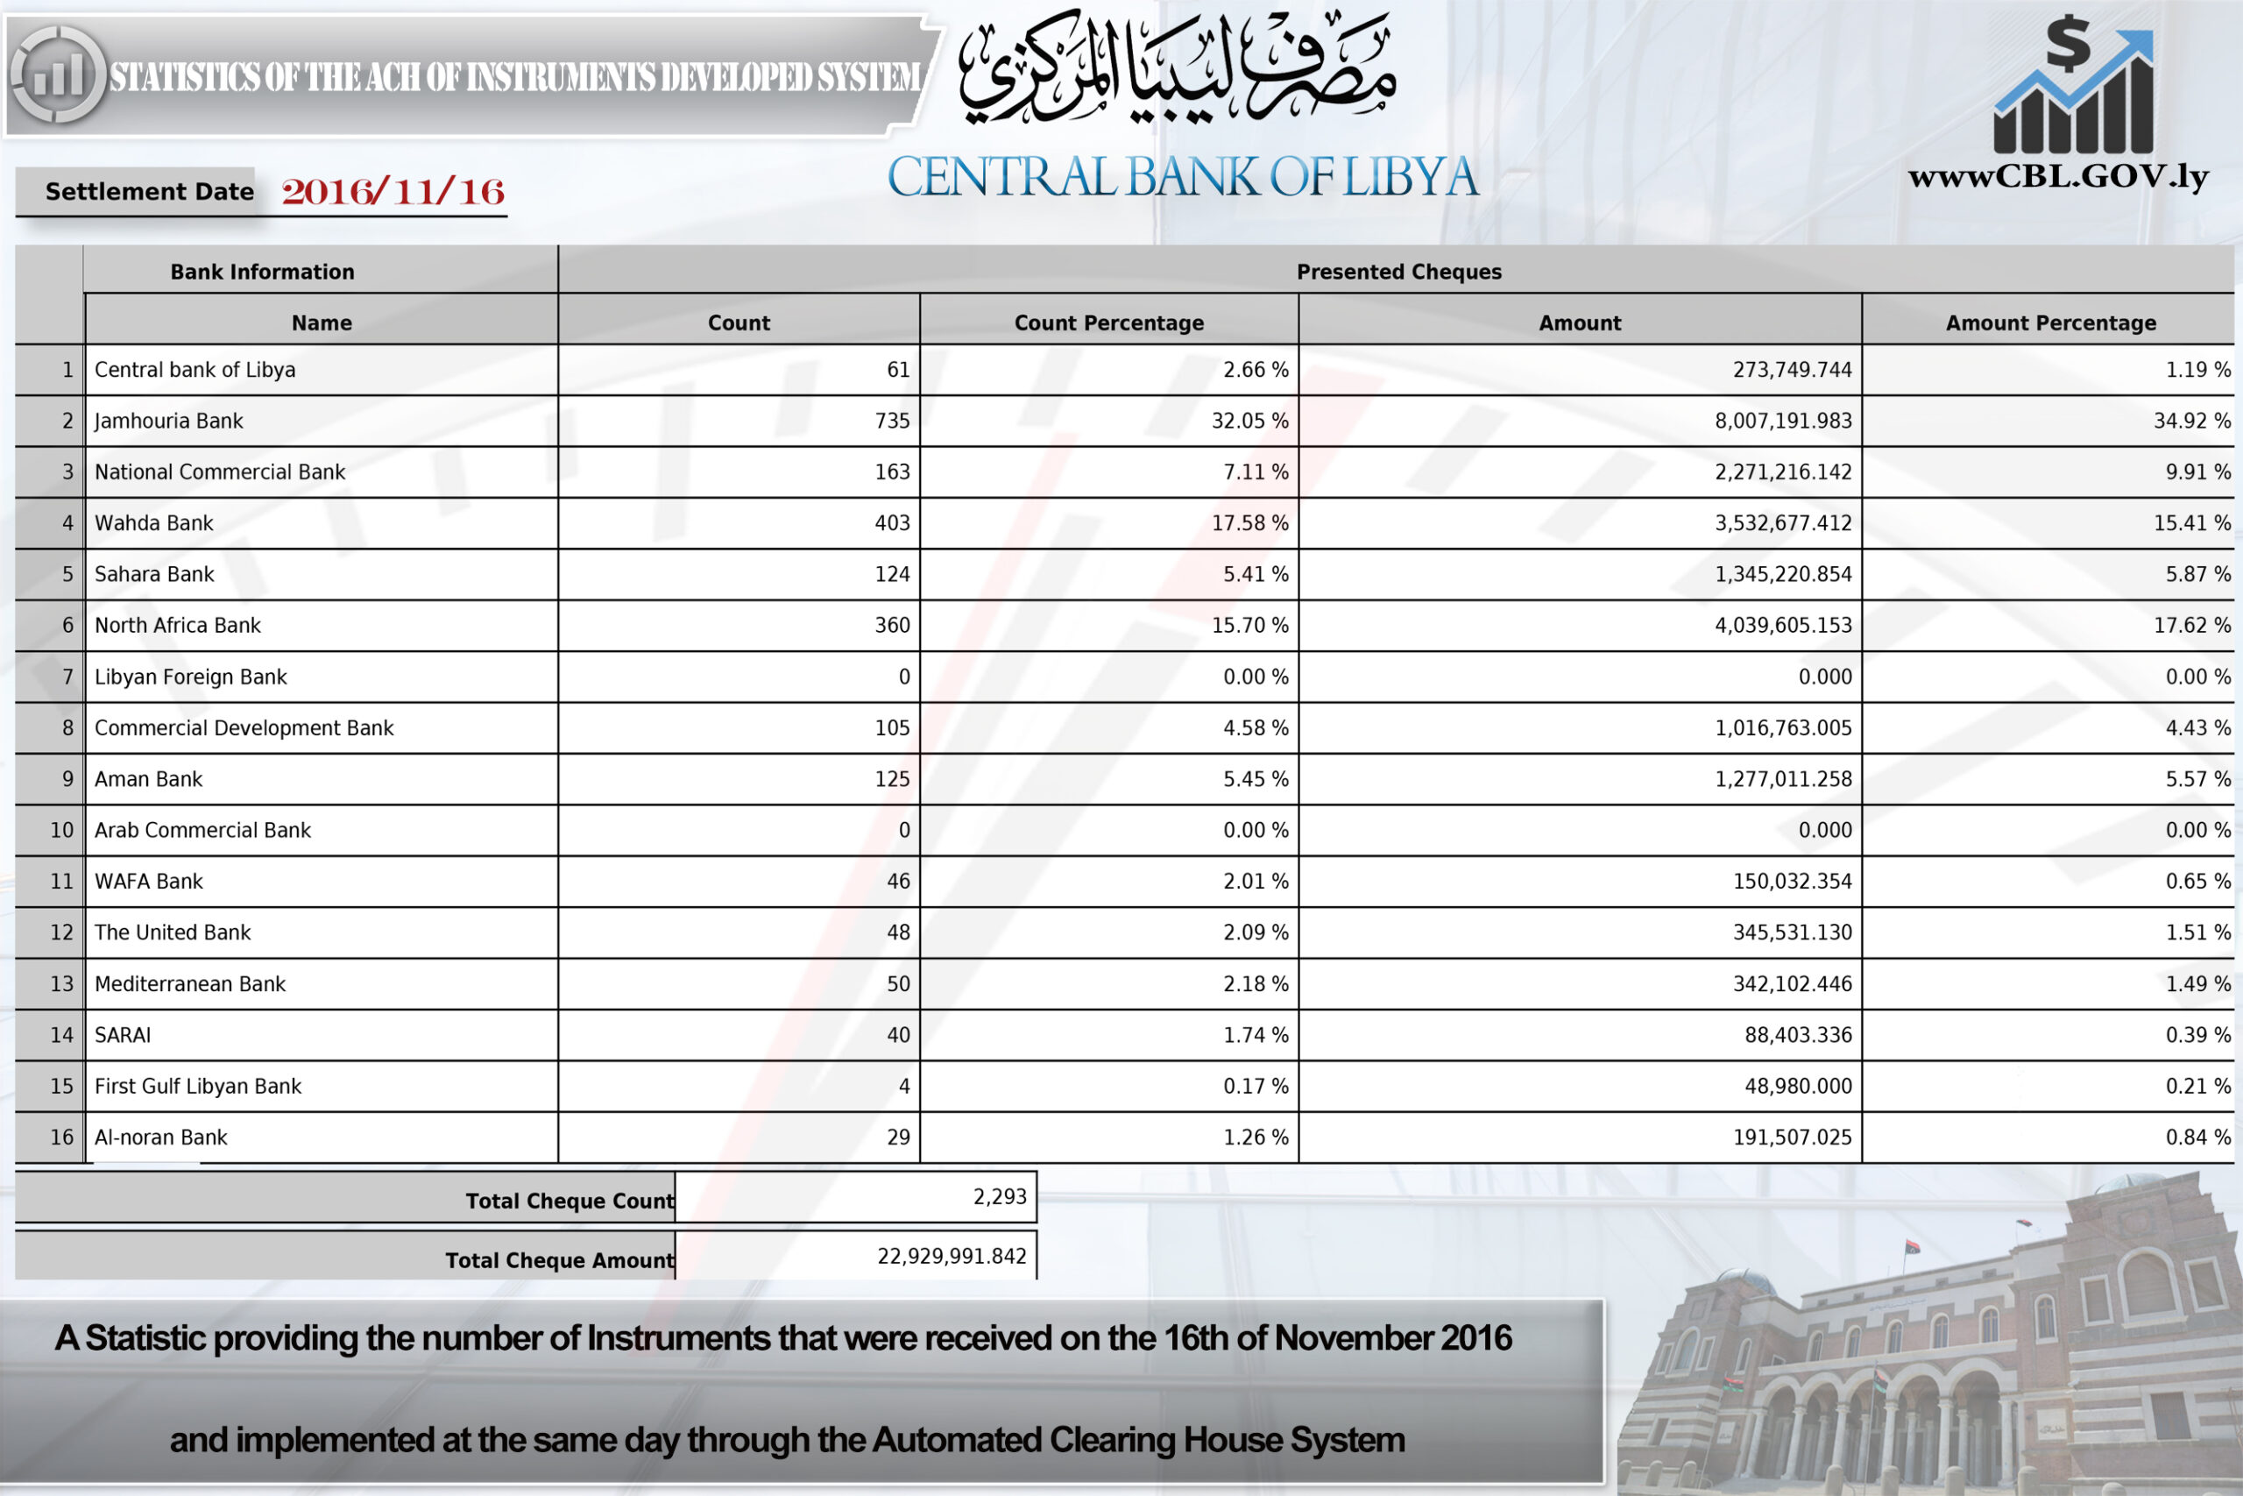Click the bar-chart statistics icon in banner
The width and height of the screenshot is (2243, 1496).
click(x=58, y=74)
